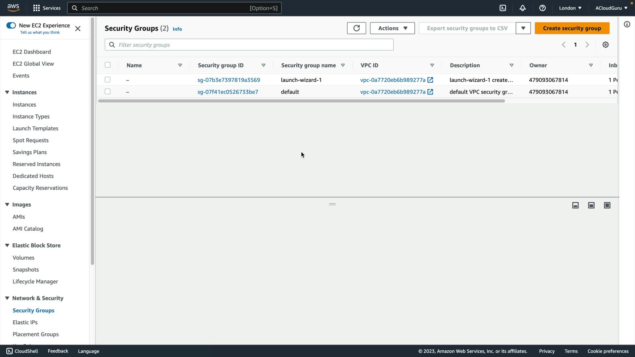Click the horizontal table scrollbar

301,101
